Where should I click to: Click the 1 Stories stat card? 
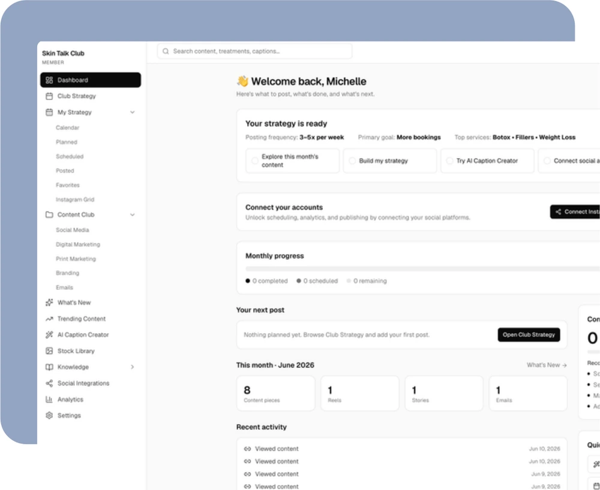(444, 394)
